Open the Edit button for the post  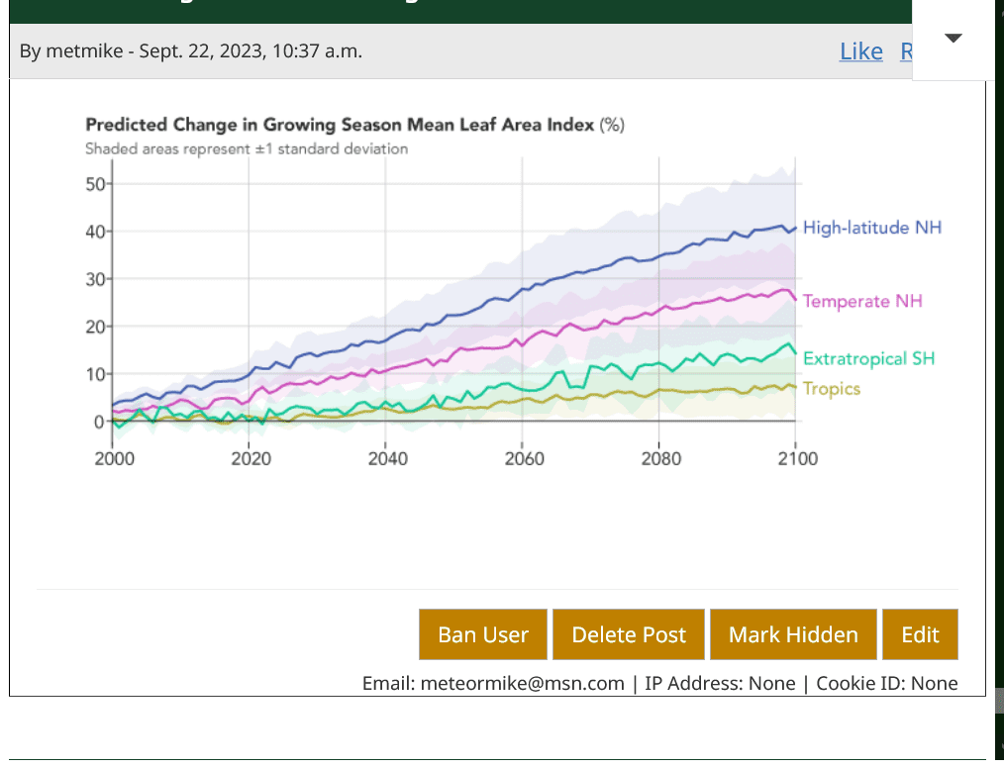[x=920, y=634]
